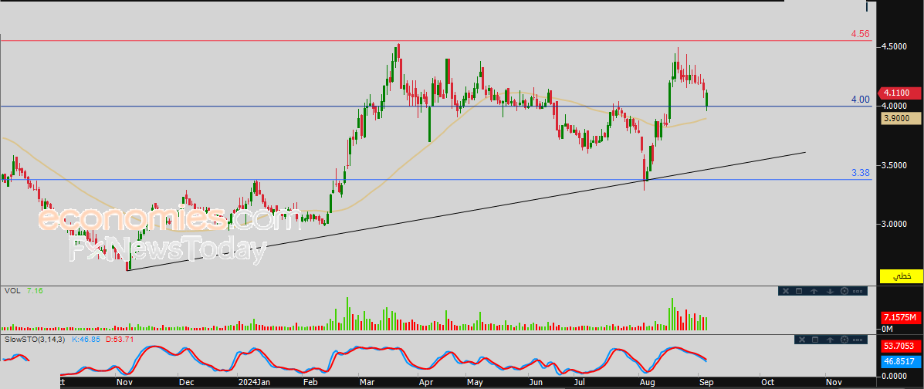The image size is (924, 389).
Task: Move the VOL panel up
Action: coord(814,291)
